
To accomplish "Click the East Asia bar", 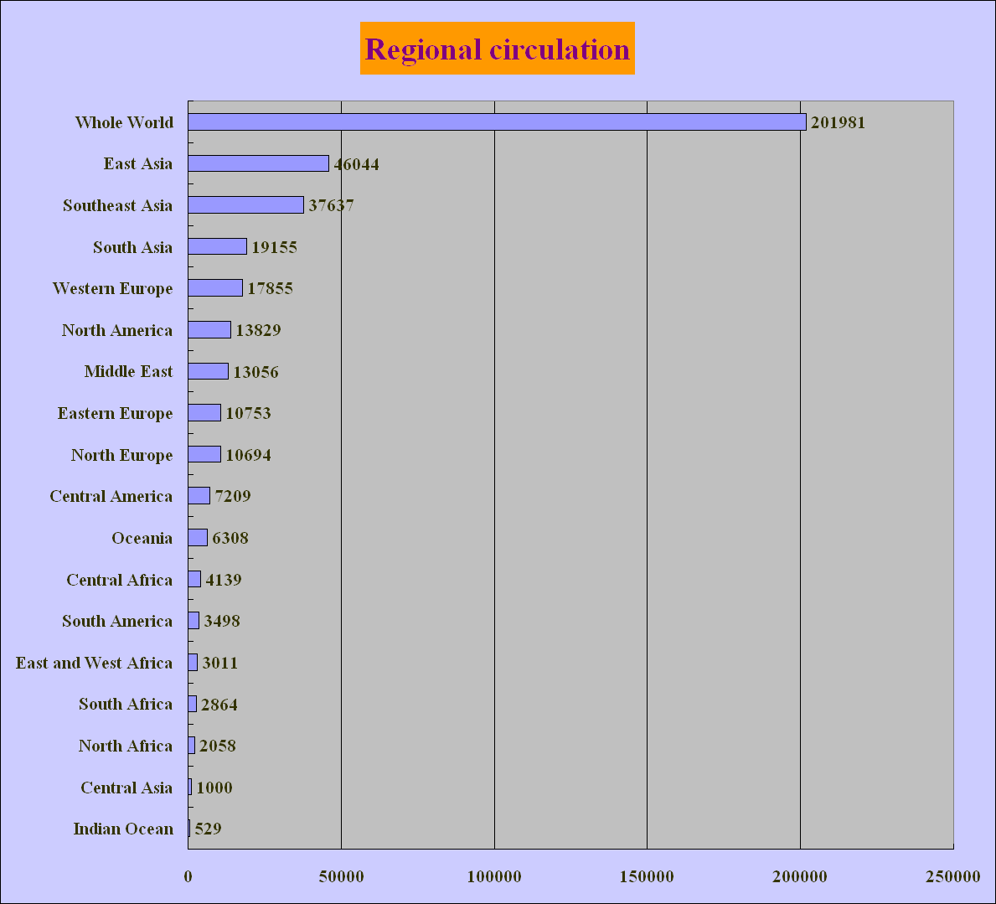I will pos(258,164).
